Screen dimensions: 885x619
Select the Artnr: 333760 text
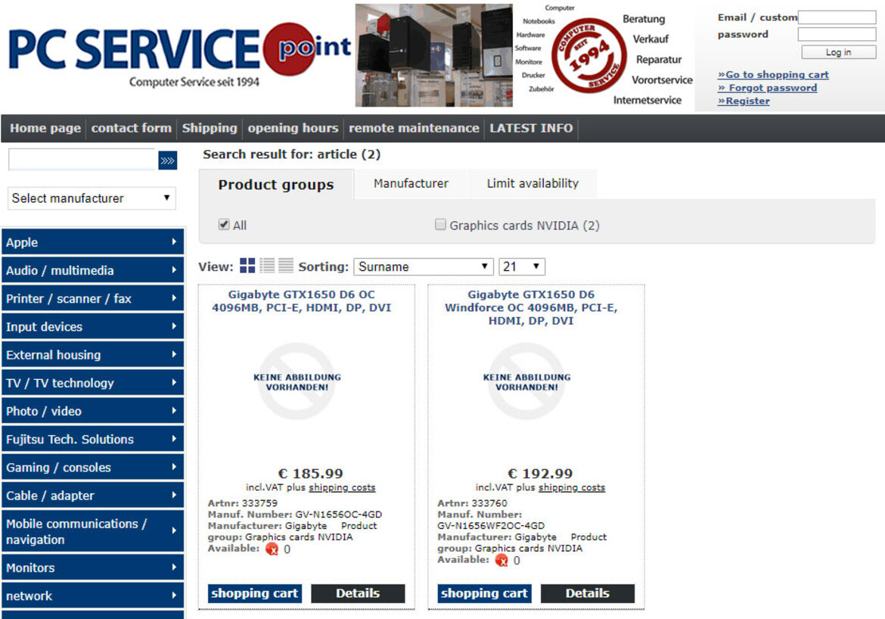point(473,503)
